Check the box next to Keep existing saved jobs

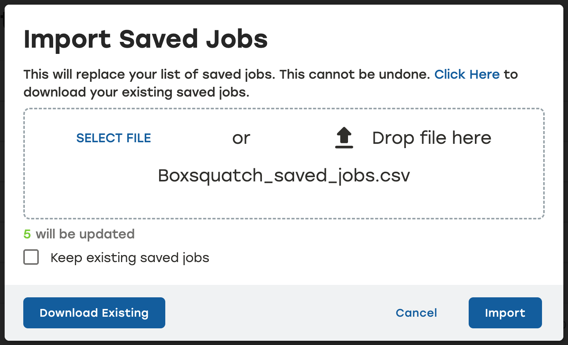click(x=31, y=257)
